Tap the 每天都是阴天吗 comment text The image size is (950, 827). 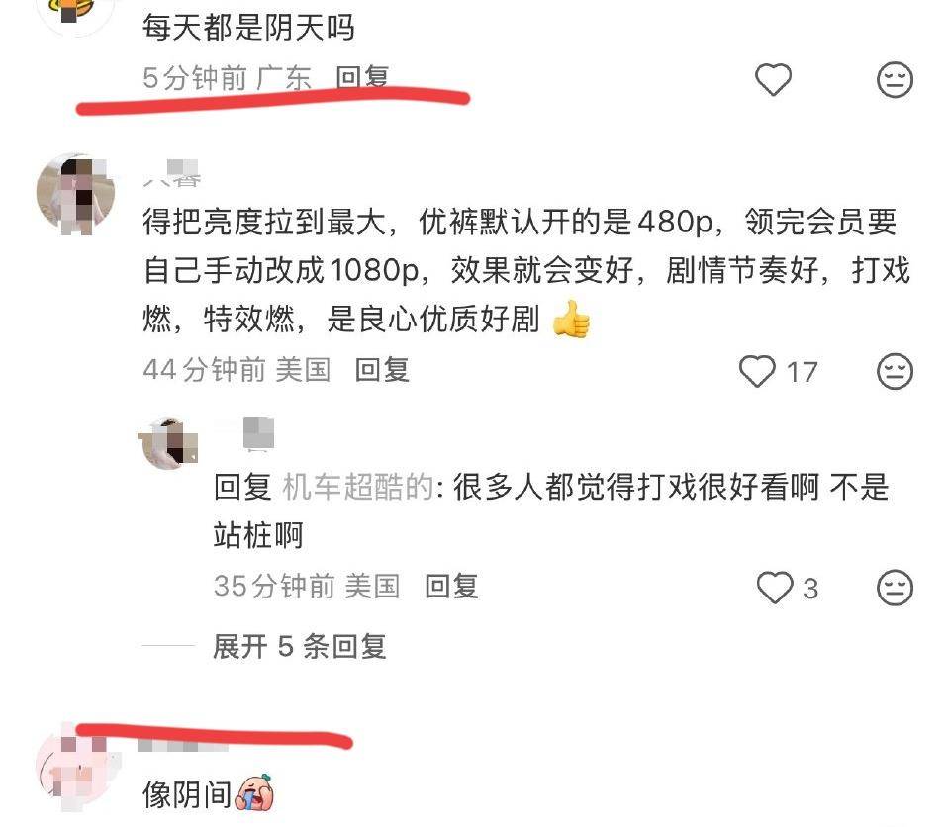click(248, 28)
